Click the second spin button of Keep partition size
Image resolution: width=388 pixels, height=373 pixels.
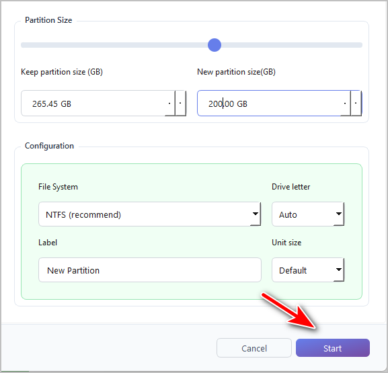point(180,103)
